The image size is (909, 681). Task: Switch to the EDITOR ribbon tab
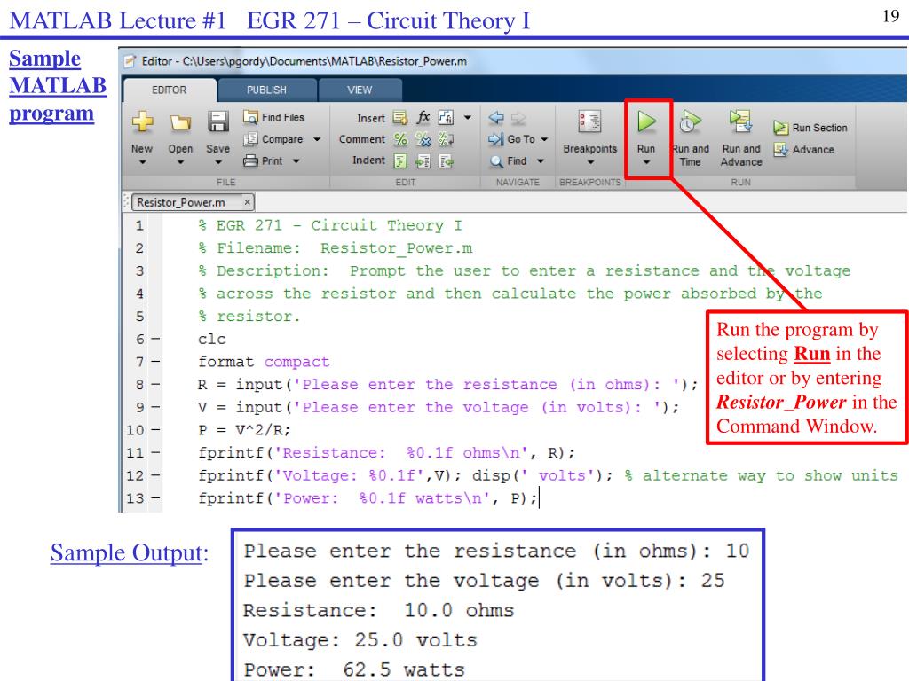[x=170, y=90]
